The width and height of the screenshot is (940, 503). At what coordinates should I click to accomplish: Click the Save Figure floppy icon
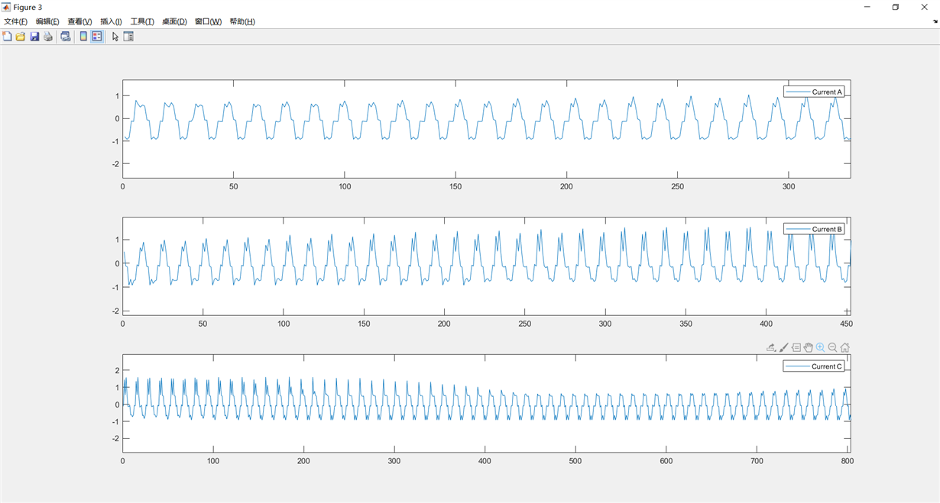34,37
